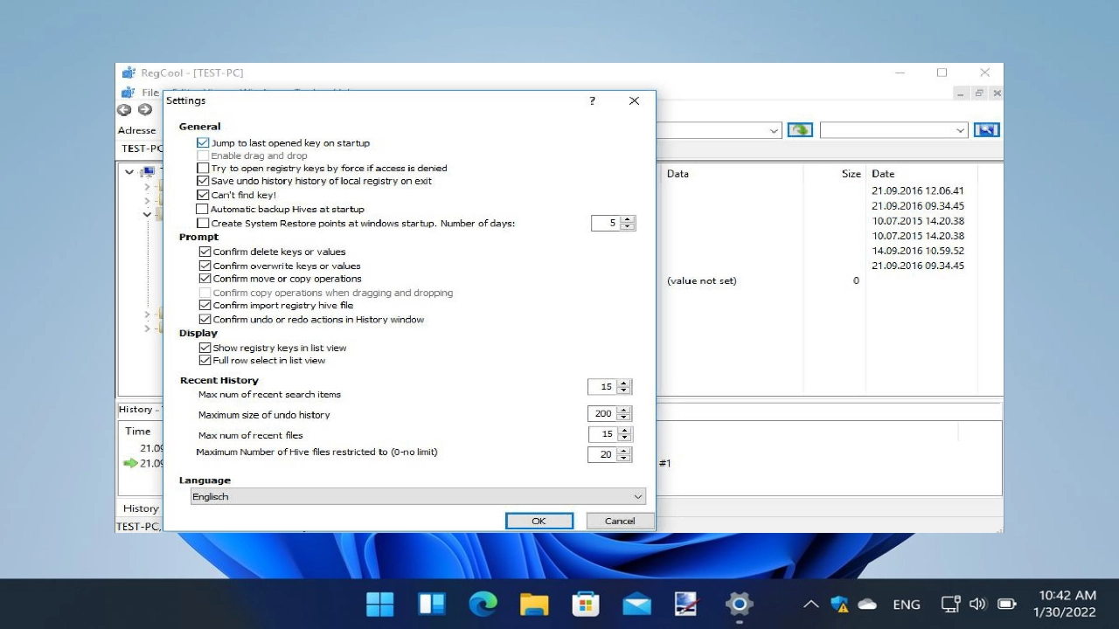Select the TEST-PC tab in RegCool
Viewport: 1119px width, 629px height.
pyautogui.click(x=140, y=149)
